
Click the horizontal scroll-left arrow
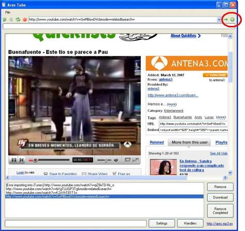[x=7, y=177]
